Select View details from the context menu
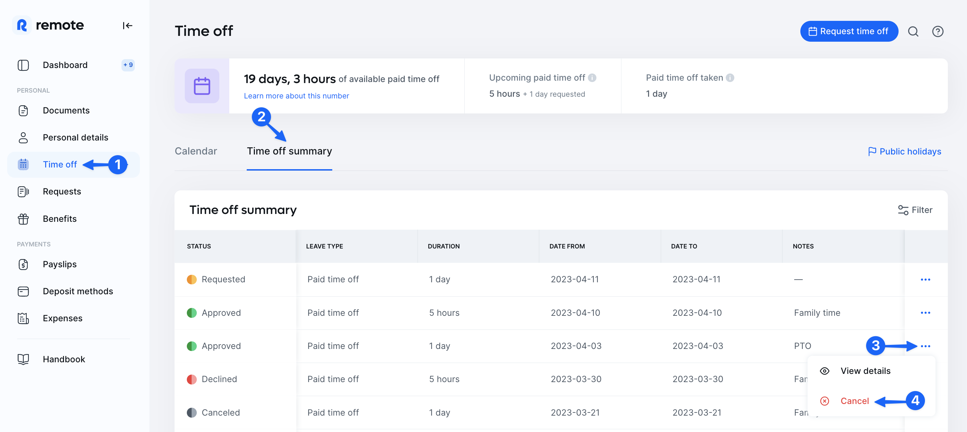The image size is (967, 432). coord(865,370)
